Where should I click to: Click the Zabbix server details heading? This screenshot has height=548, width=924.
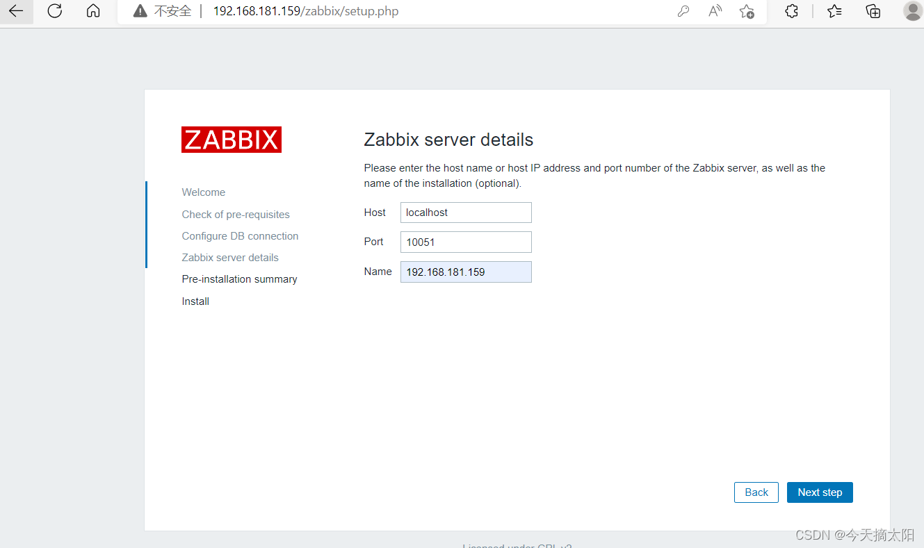click(448, 140)
